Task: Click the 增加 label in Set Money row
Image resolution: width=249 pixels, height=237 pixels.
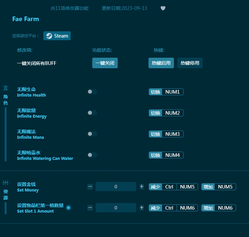Action: (x=208, y=187)
